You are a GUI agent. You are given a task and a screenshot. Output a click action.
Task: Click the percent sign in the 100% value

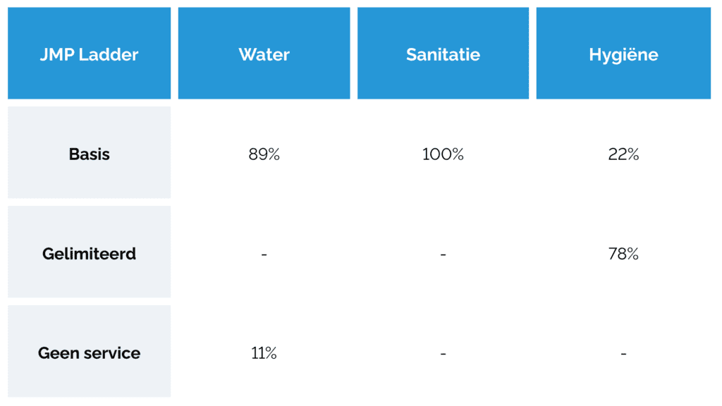[457, 155]
